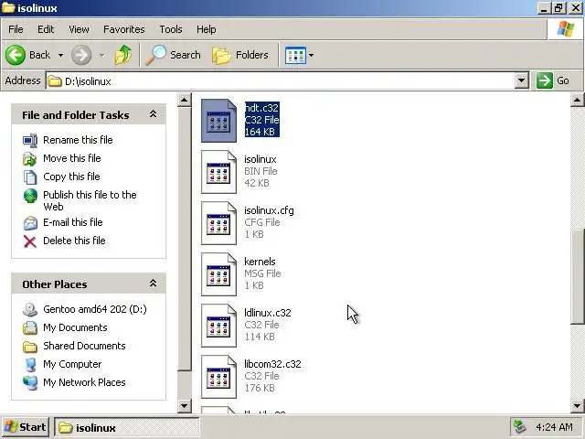The image size is (585, 439).
Task: Select the isolinux BIN file icon
Action: coord(218,172)
